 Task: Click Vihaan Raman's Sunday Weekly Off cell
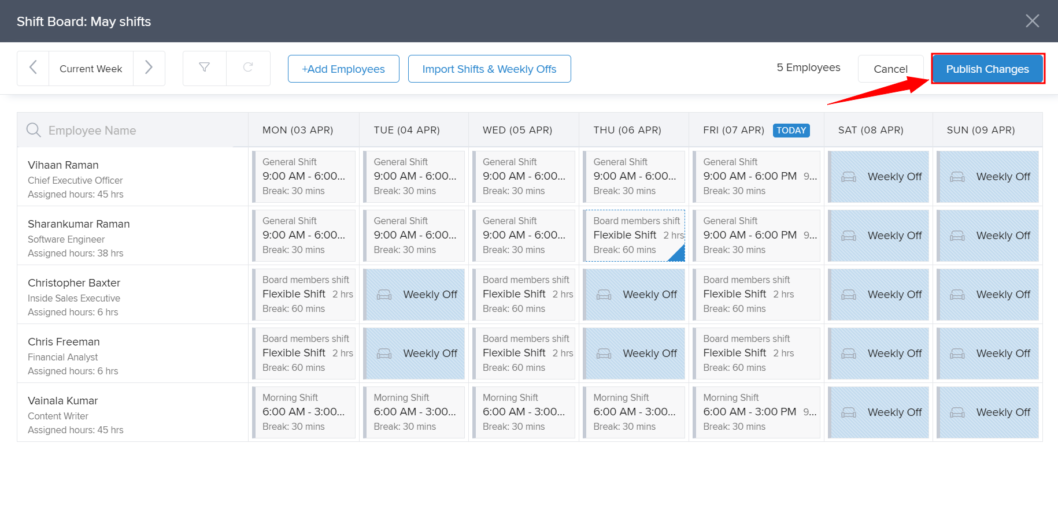click(987, 177)
